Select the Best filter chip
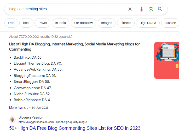This screenshot has height=136, width=179. (26, 23)
